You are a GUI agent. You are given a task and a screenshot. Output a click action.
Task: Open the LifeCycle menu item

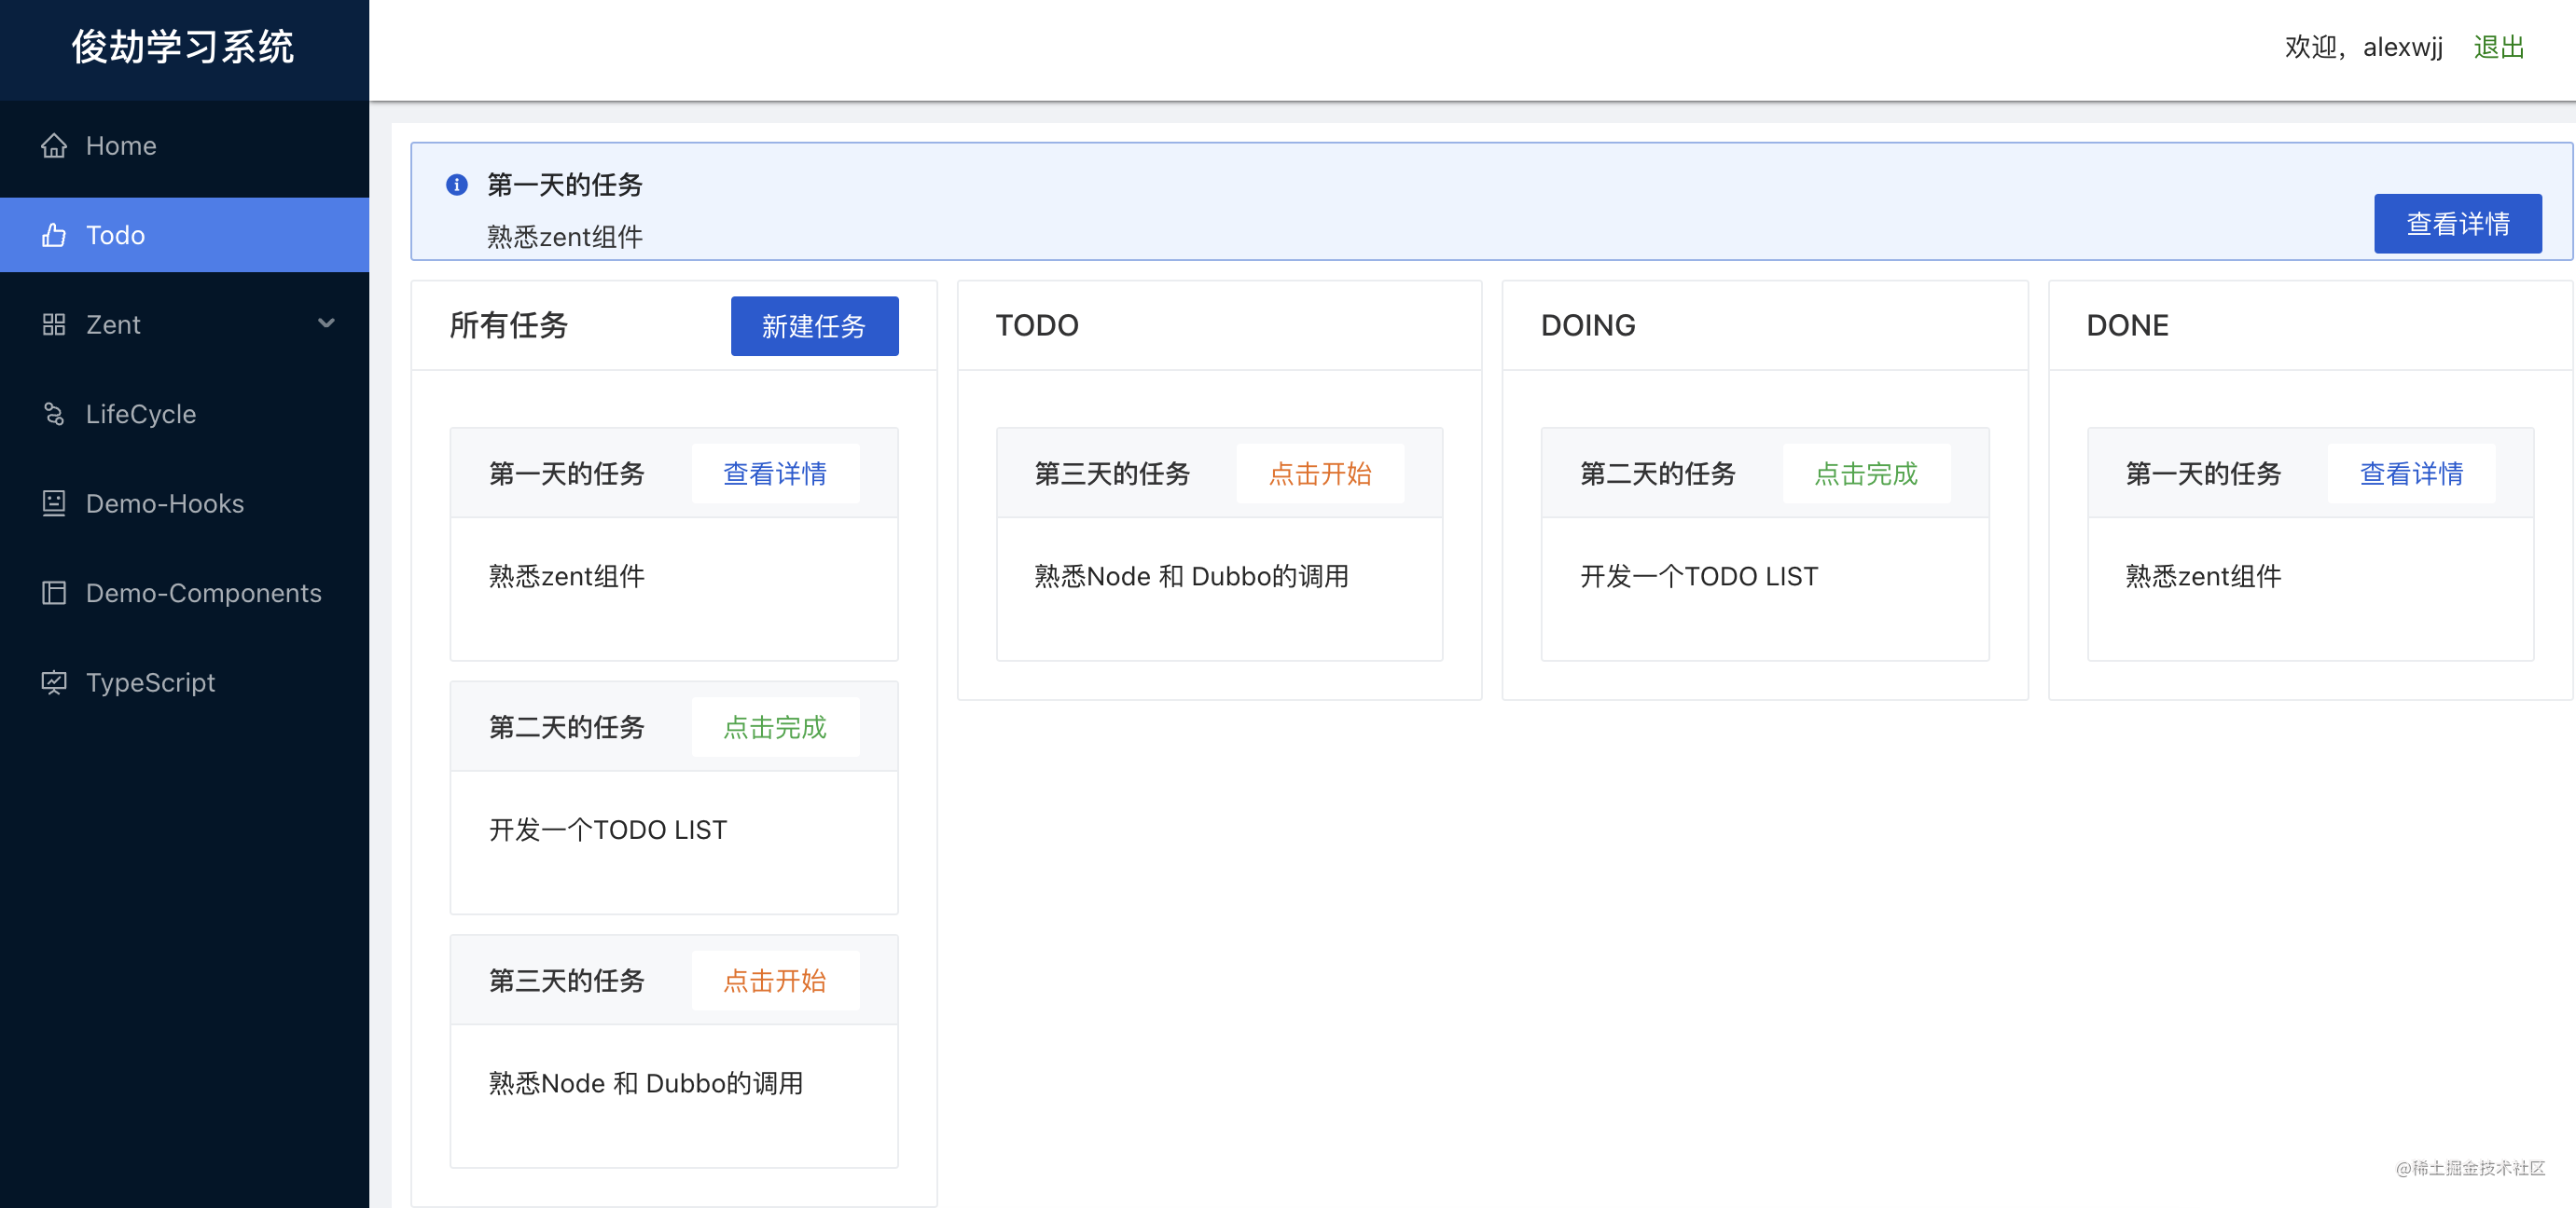tap(141, 414)
